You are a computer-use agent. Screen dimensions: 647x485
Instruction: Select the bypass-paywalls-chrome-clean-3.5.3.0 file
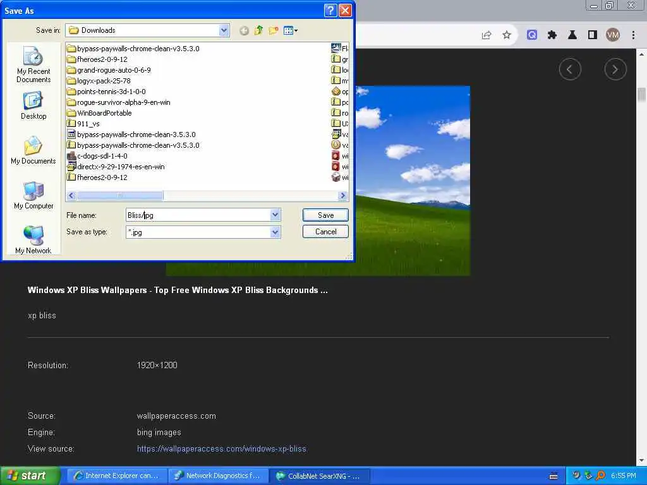[x=131, y=135]
